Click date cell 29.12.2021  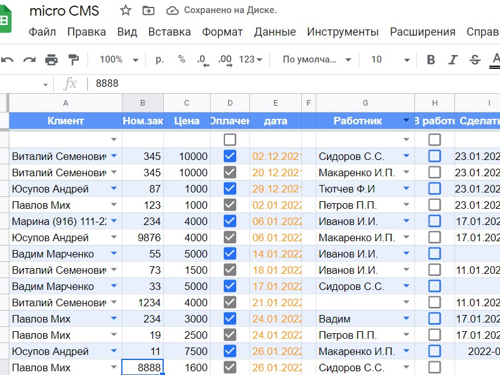[x=276, y=189]
